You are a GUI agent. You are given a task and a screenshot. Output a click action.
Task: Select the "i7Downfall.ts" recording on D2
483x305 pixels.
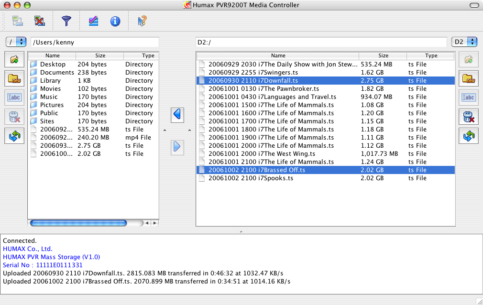(326, 81)
